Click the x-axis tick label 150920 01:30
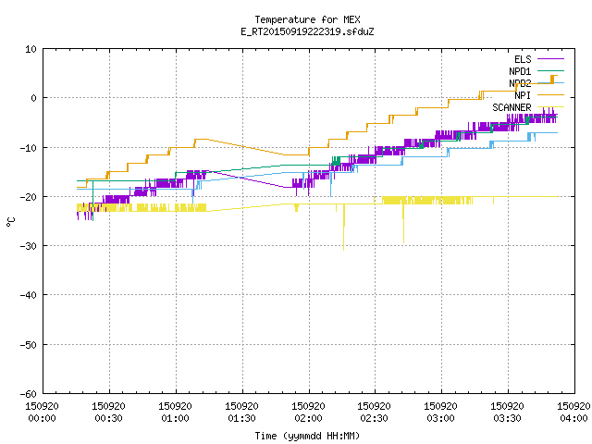 [241, 412]
